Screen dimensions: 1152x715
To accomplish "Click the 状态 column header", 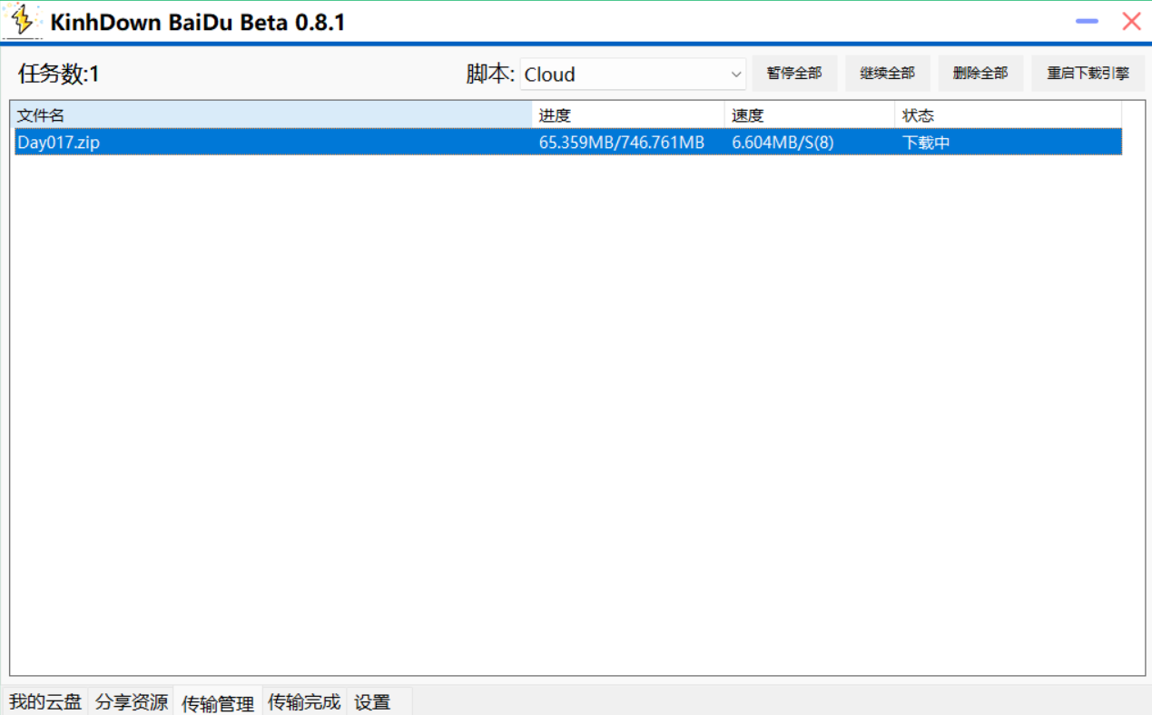I will pos(1008,115).
